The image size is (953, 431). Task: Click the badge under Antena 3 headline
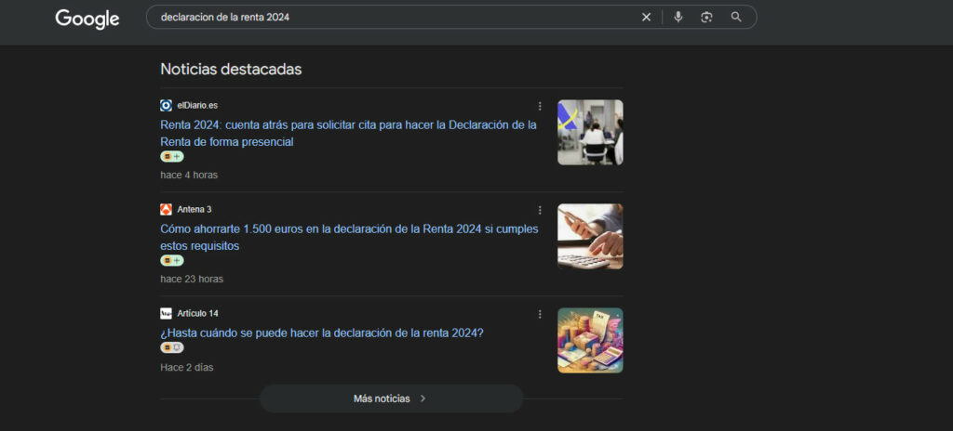tap(172, 260)
